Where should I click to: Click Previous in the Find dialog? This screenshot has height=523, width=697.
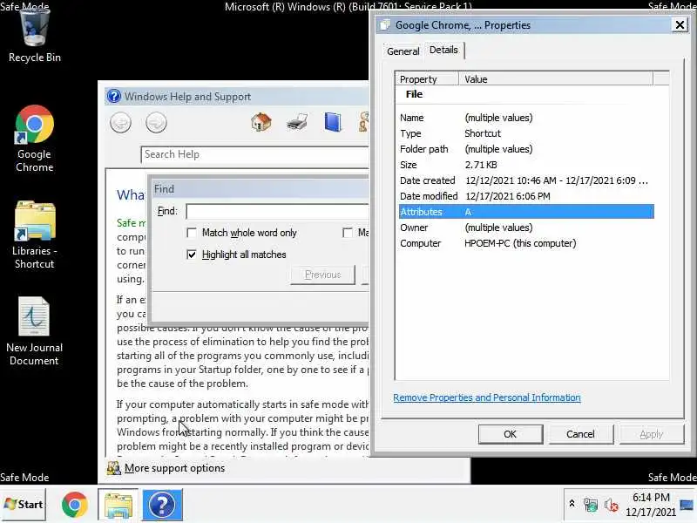pos(322,275)
